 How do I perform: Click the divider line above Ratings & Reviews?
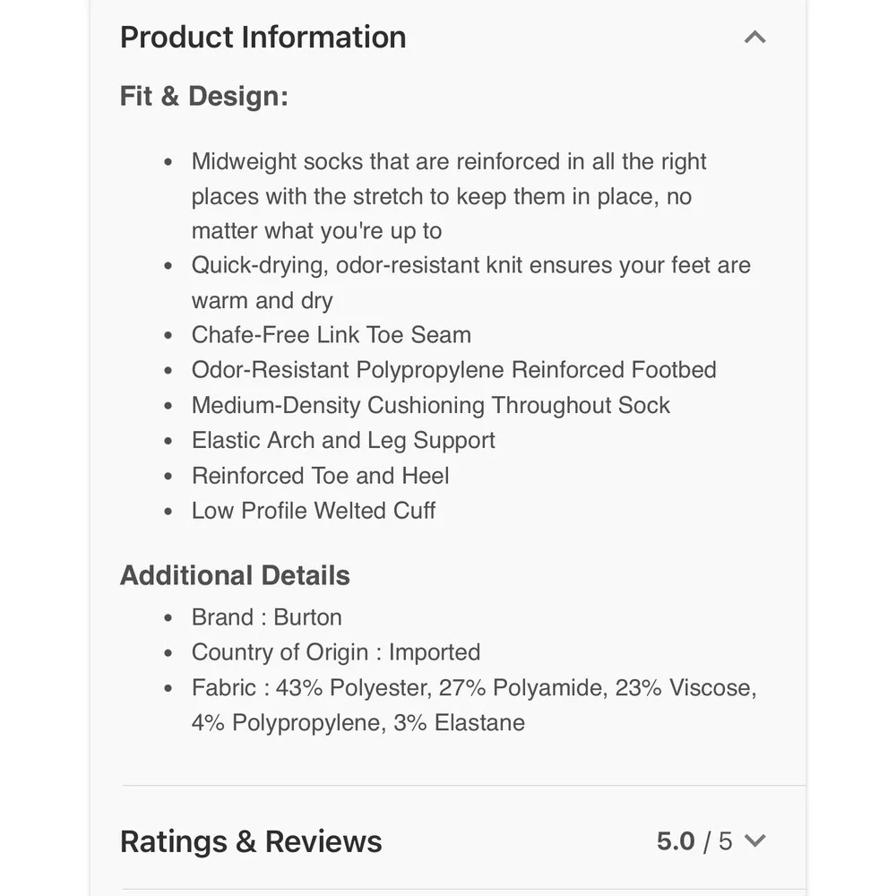(463, 785)
